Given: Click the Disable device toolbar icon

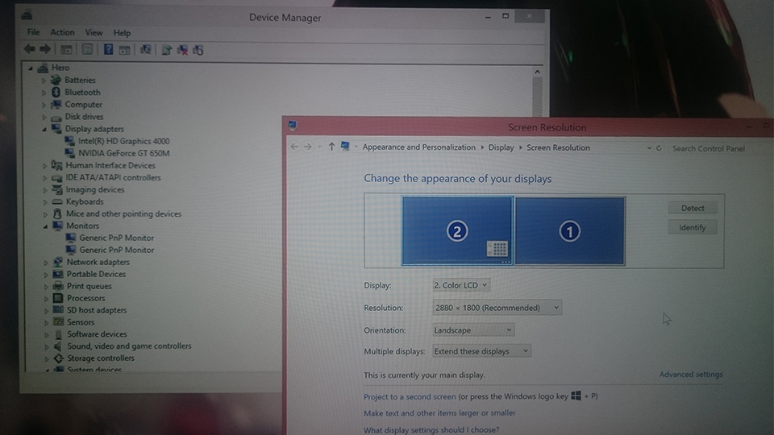Looking at the screenshot, I should [x=198, y=50].
